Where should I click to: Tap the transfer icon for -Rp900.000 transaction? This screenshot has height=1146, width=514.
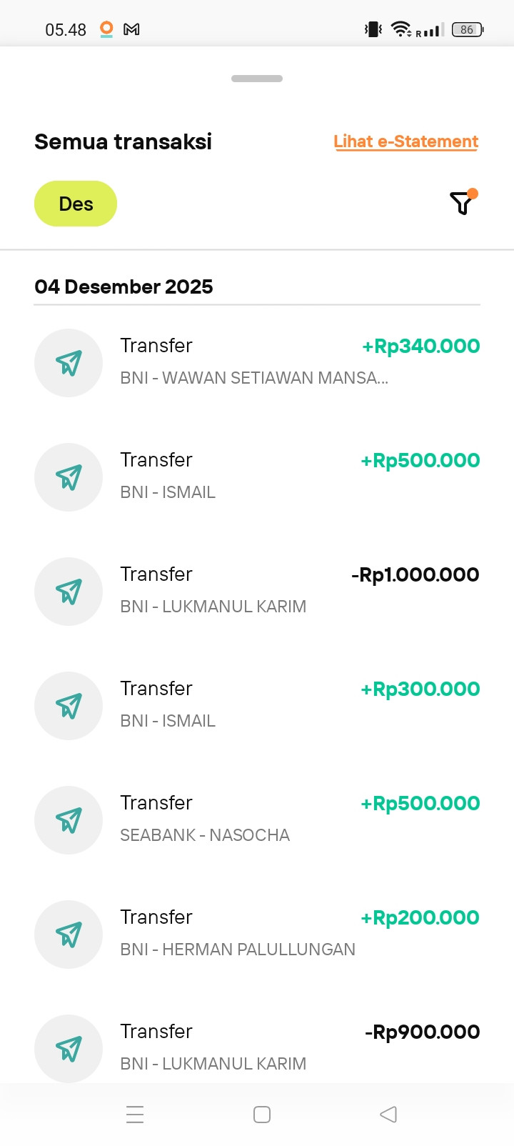coord(69,1049)
